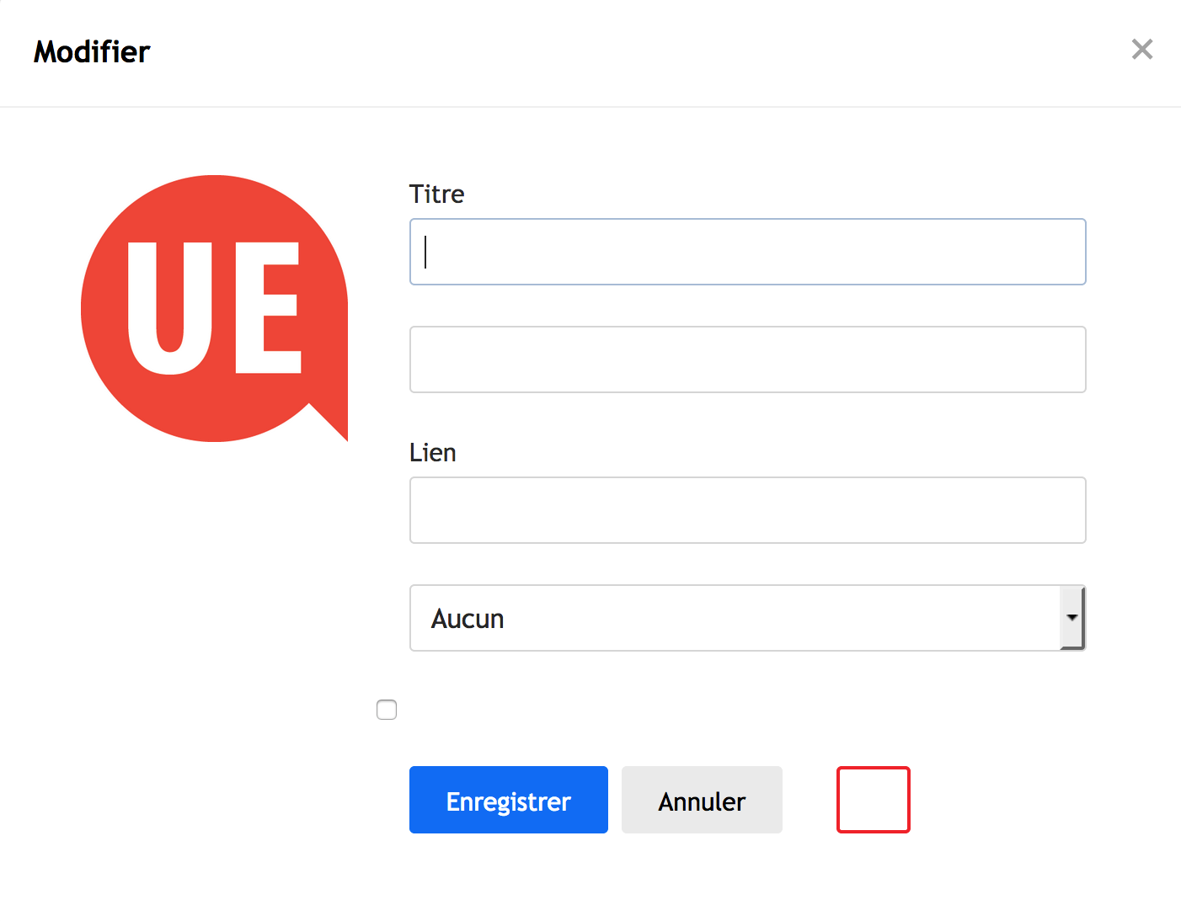Click the Lien field label
The height and width of the screenshot is (921, 1181).
click(432, 453)
